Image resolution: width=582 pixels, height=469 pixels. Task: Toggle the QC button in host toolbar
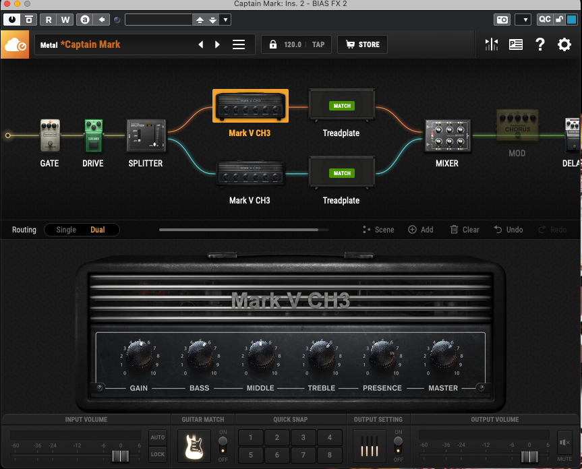tap(544, 20)
